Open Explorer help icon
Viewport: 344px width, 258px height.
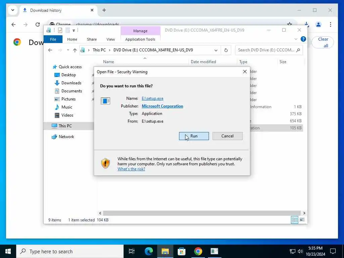[x=303, y=39]
